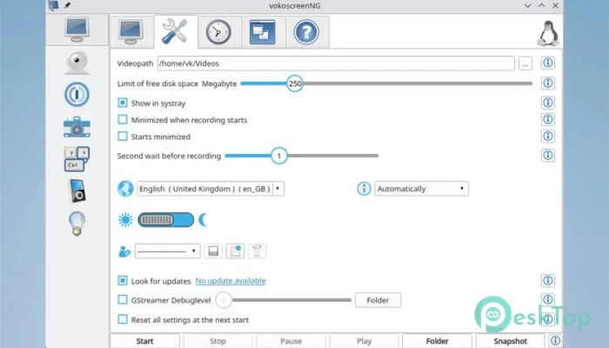609x348 pixels.
Task: Show info for Minimized when recording starts
Action: (x=548, y=119)
